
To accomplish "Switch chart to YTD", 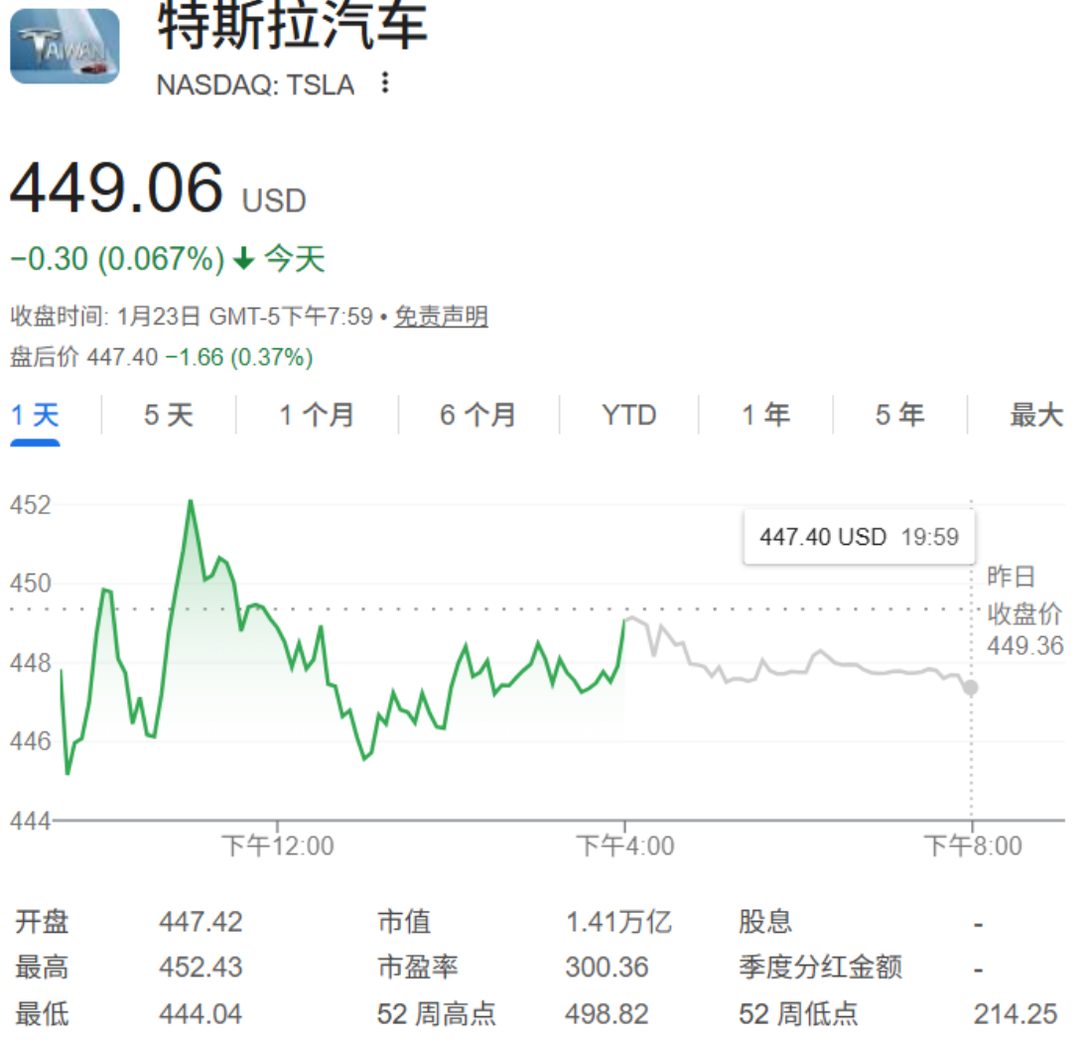I will coord(628,416).
